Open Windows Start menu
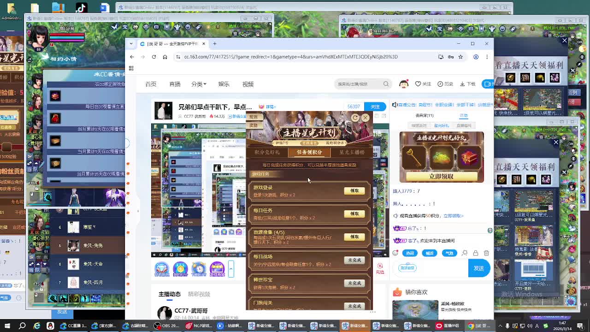Viewport: 590px width, 332px height. [x=7, y=326]
